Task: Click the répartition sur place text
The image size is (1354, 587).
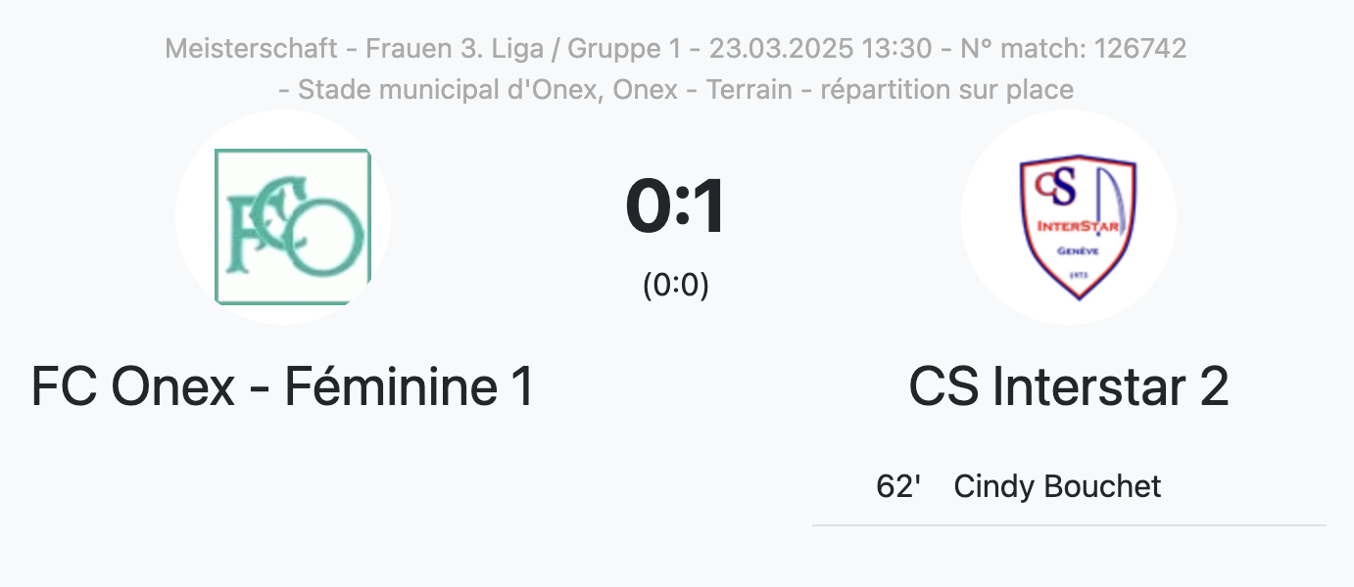Action: pos(946,89)
